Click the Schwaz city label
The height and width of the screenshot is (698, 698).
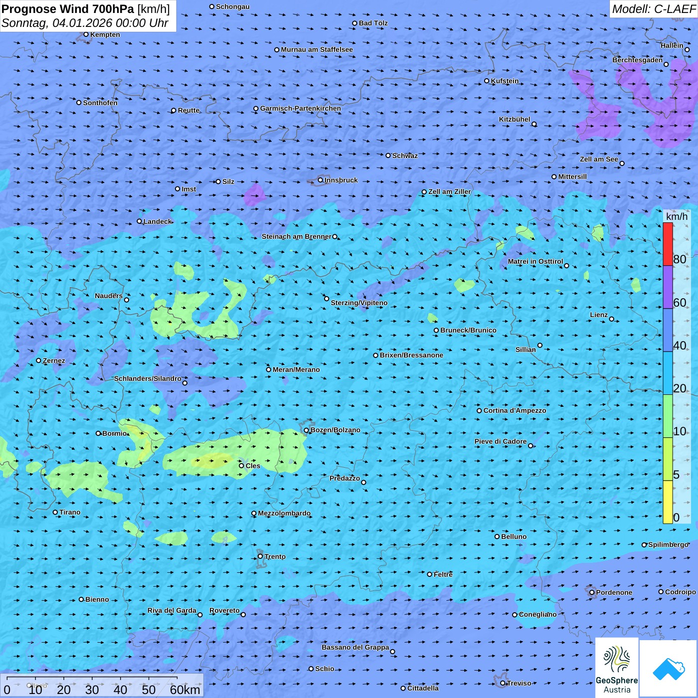(x=405, y=156)
